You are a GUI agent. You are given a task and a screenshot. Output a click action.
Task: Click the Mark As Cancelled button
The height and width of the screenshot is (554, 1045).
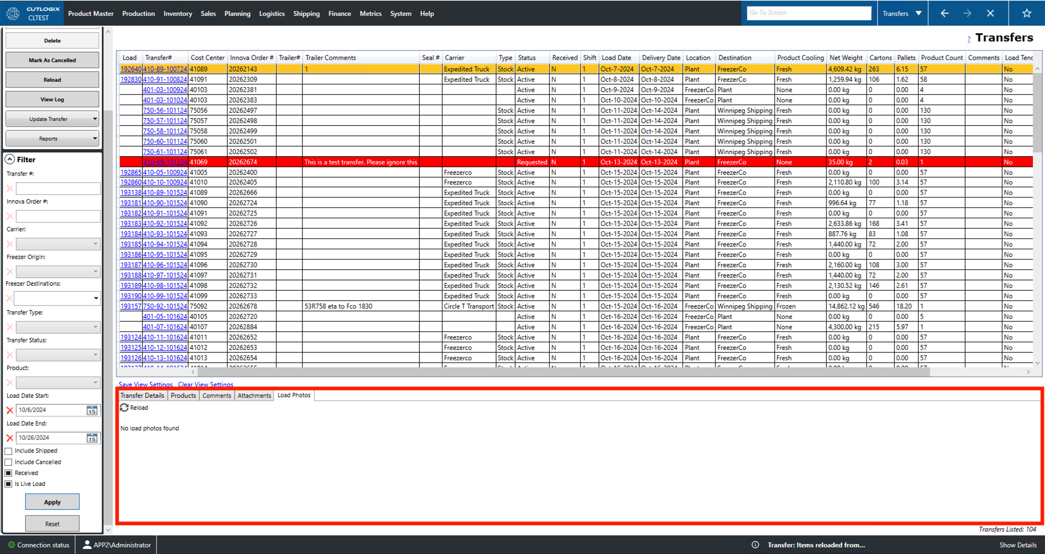point(52,60)
